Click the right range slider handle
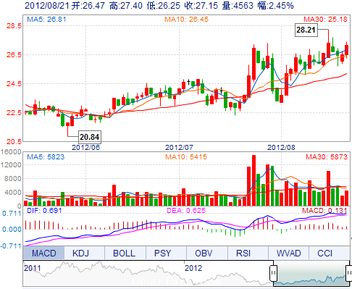Screen dimensions: 352x289 349,273
